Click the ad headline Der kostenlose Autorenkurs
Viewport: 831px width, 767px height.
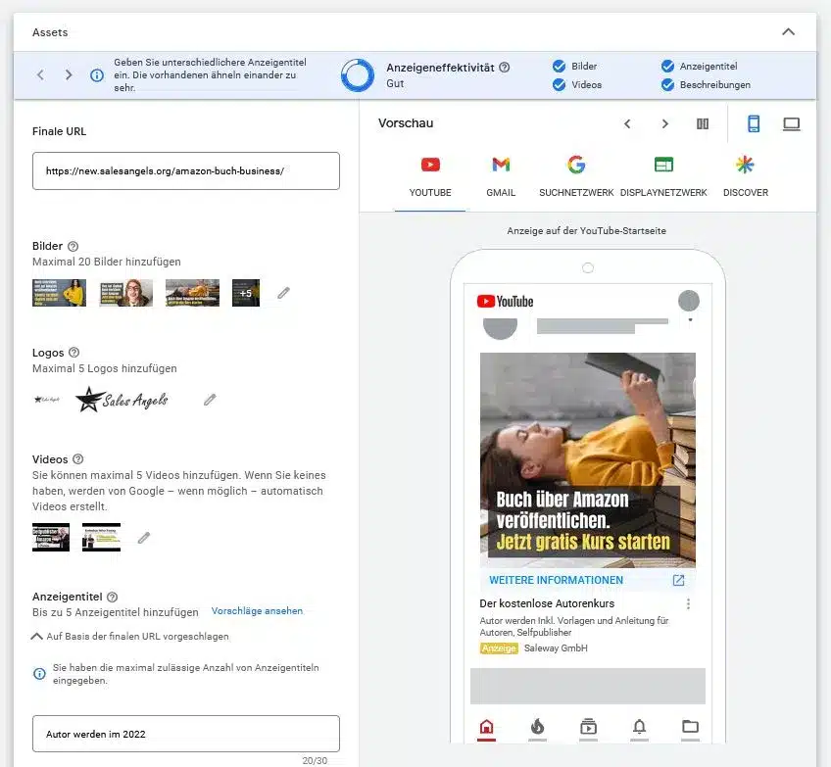point(547,603)
